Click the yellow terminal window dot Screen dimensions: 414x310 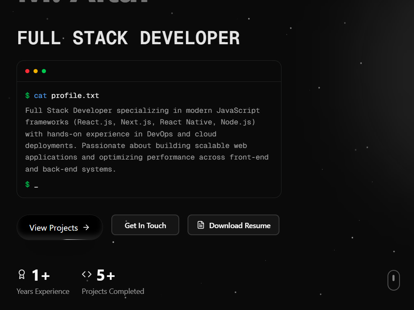click(x=36, y=71)
